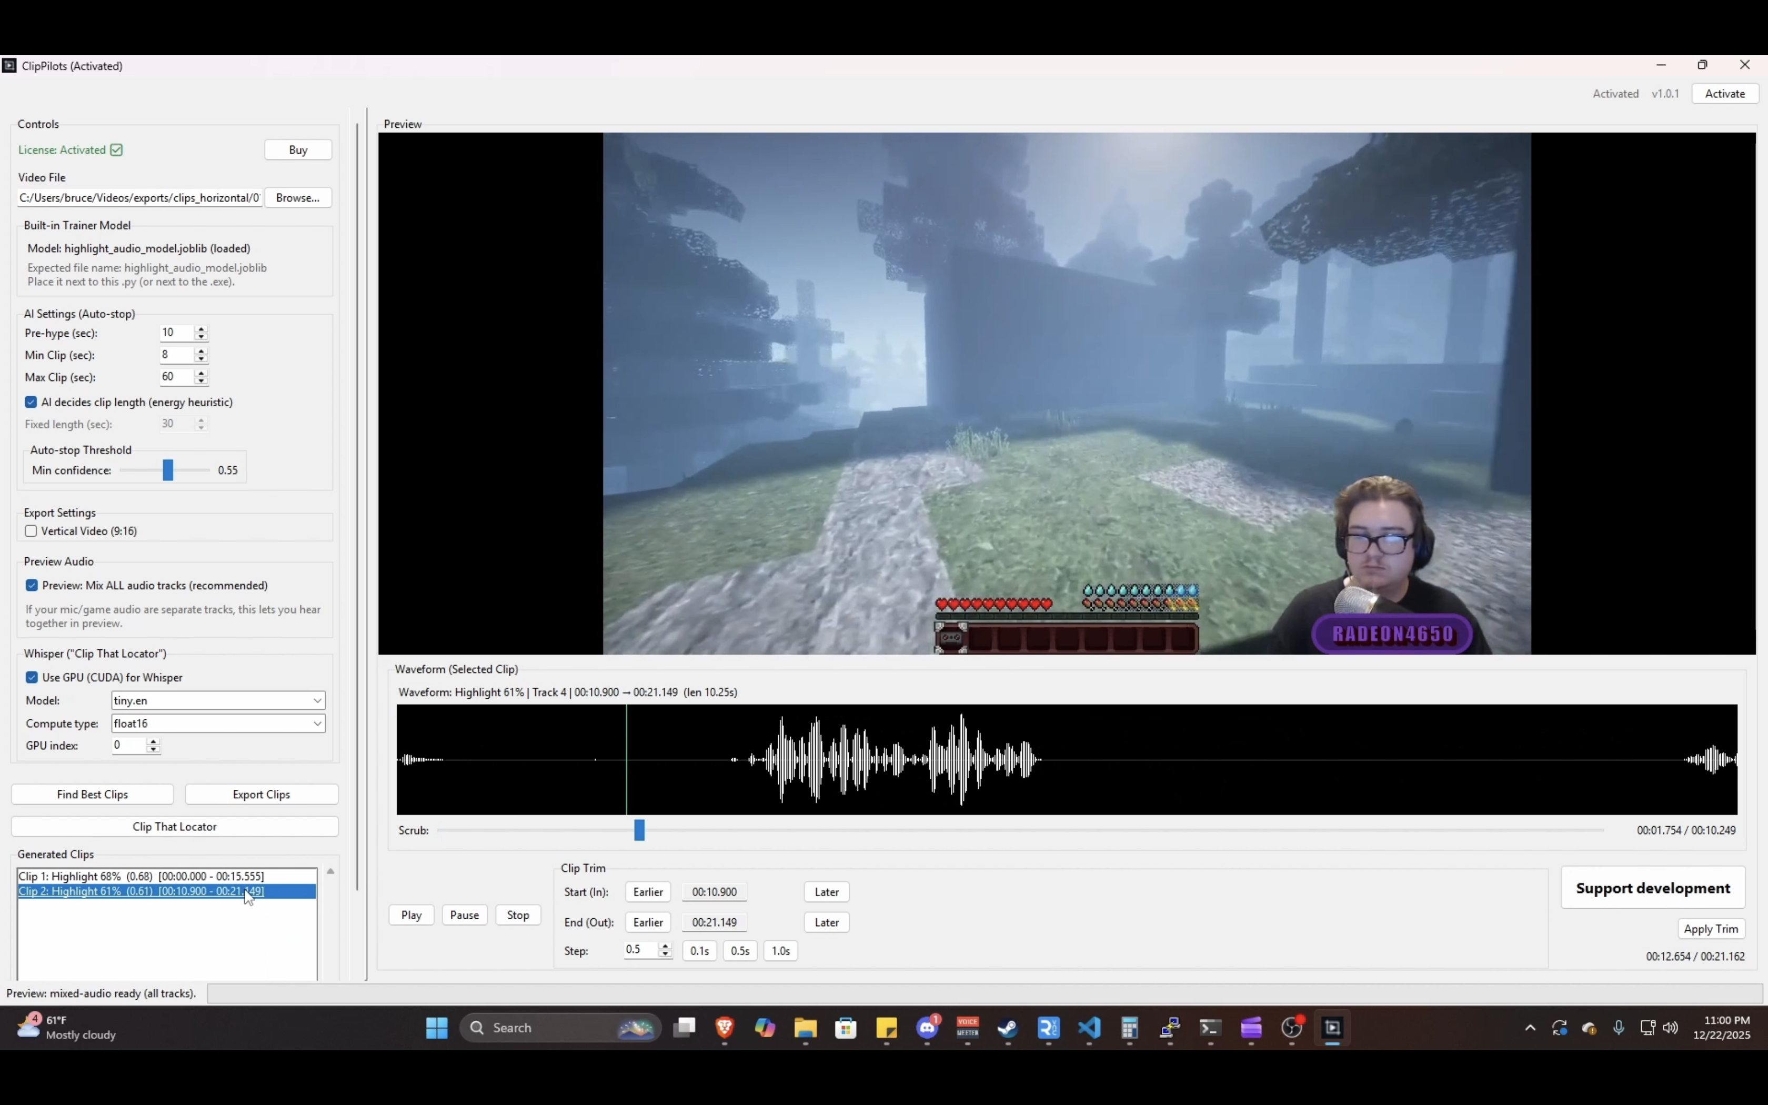Viewport: 1768px width, 1105px height.
Task: Click the Find Best Clips button
Action: coord(93,795)
